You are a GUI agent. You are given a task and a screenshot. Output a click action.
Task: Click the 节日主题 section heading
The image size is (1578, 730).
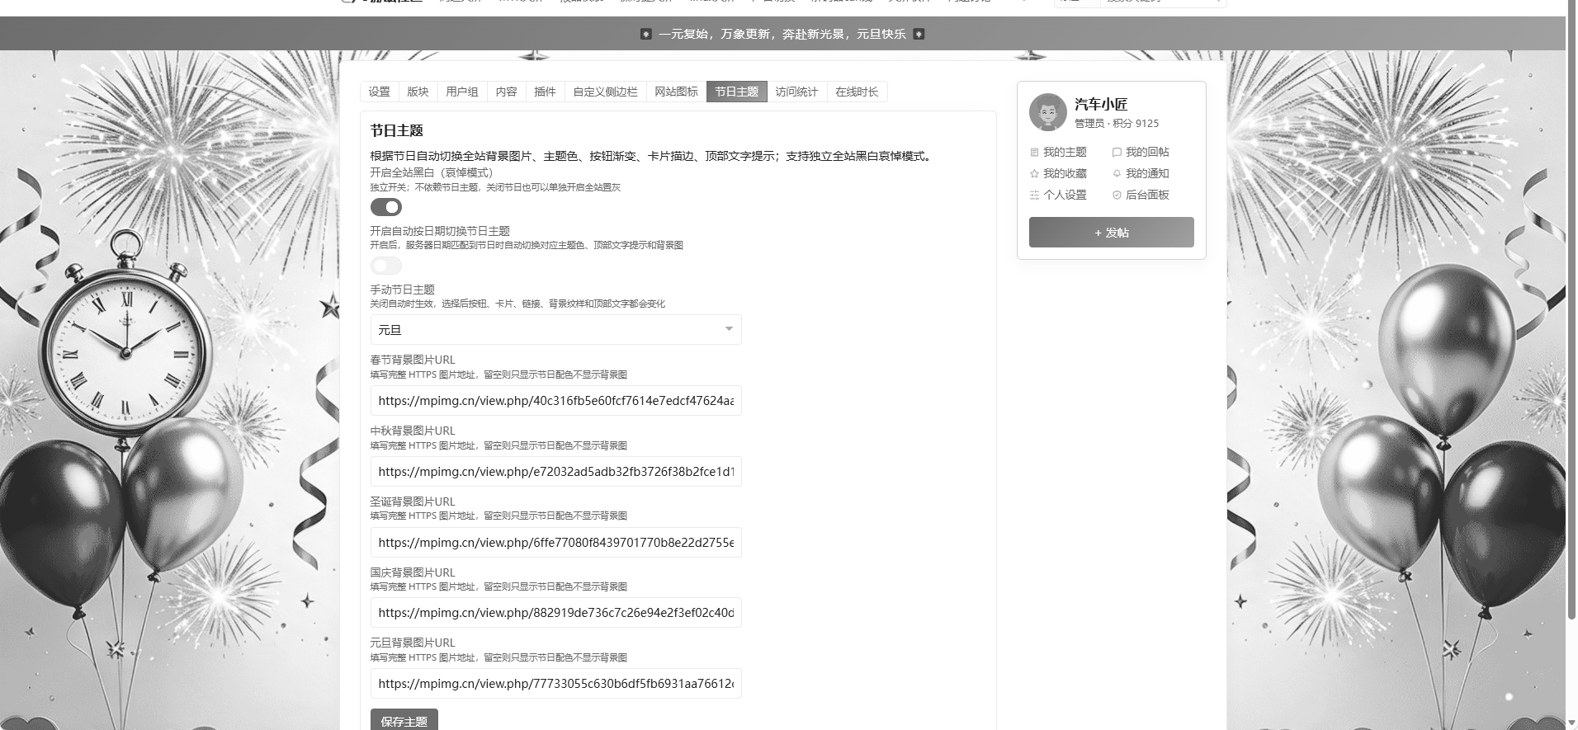tap(397, 131)
